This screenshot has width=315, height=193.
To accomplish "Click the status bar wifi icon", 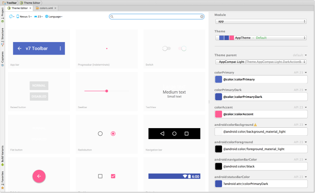I will [x=185, y=176].
